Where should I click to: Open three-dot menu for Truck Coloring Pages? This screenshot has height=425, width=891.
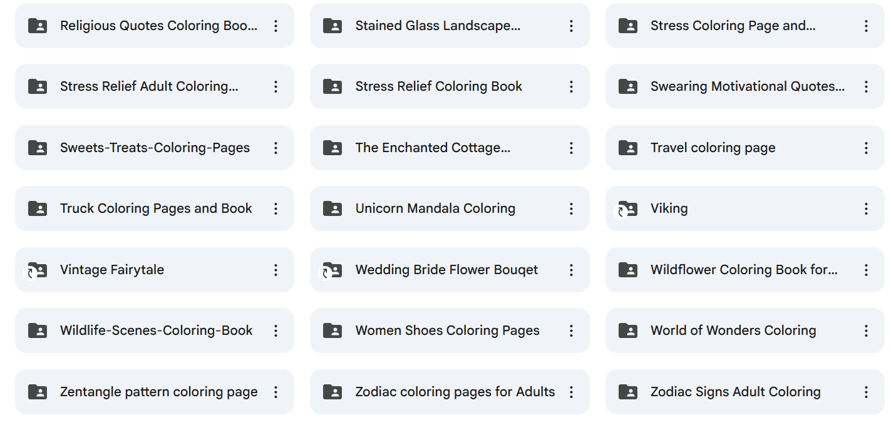tap(276, 208)
